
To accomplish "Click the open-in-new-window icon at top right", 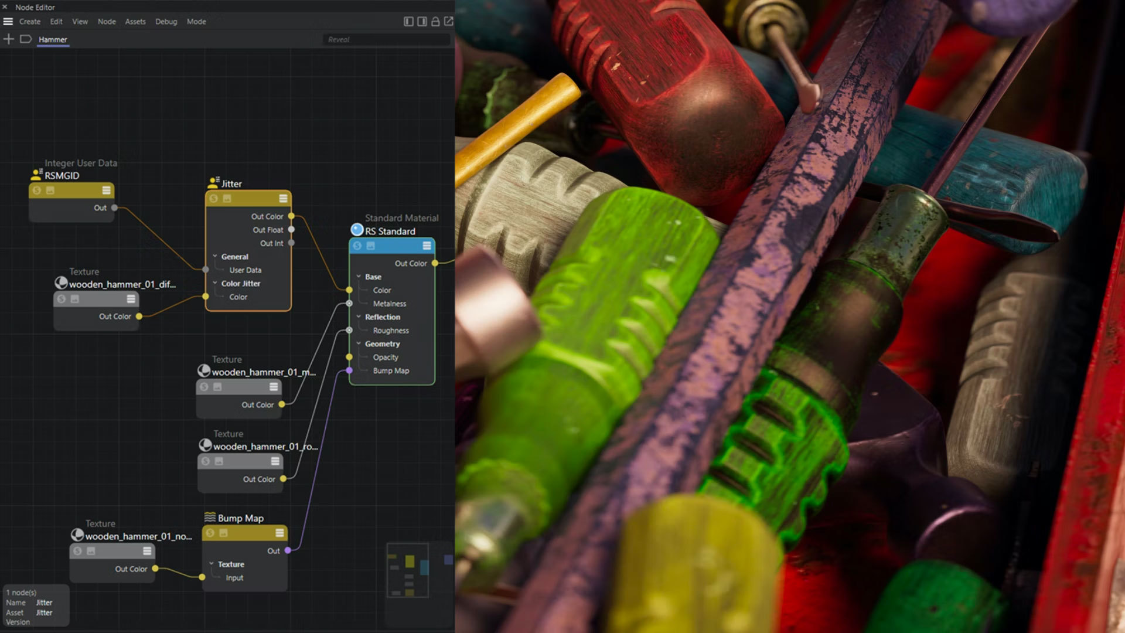I will 449,21.
